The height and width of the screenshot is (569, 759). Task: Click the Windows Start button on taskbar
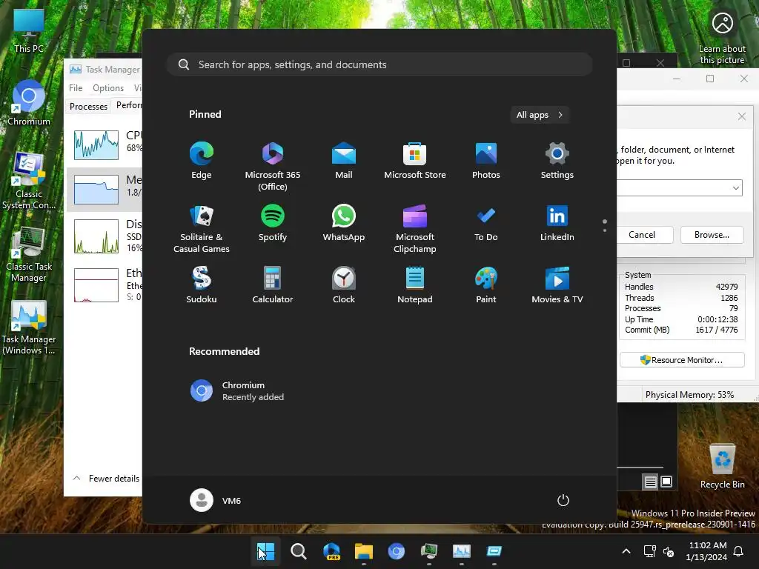(x=266, y=551)
